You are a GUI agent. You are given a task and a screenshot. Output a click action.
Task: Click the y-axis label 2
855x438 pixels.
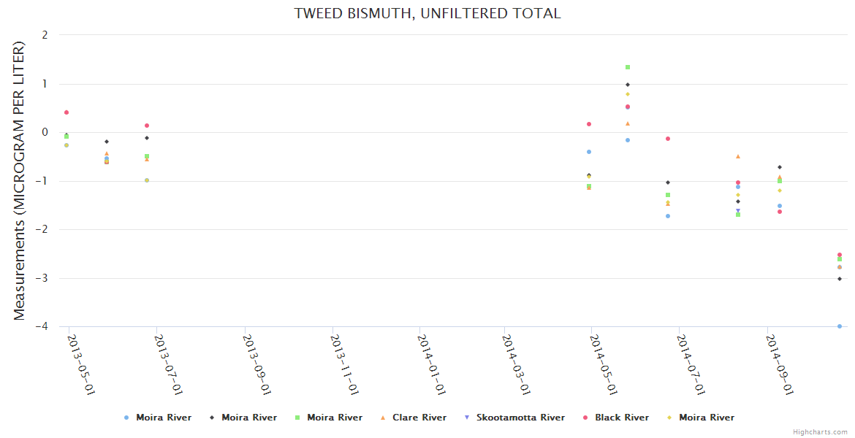coord(45,34)
